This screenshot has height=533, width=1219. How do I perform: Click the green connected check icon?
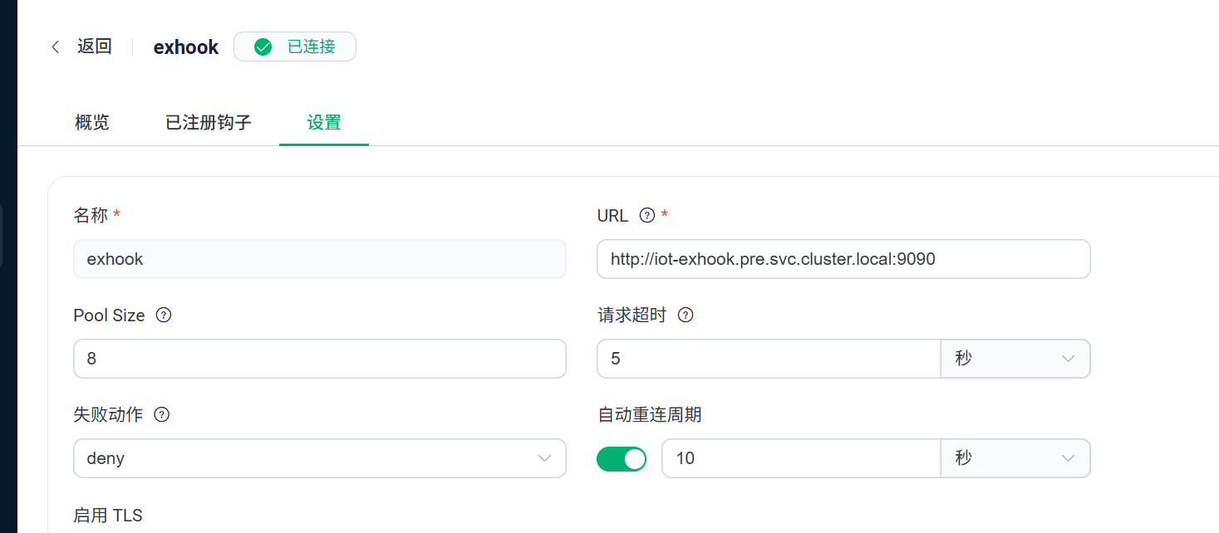coord(263,47)
